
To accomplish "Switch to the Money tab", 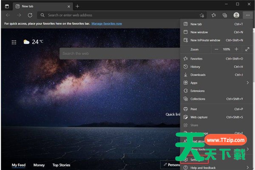I will (x=39, y=165).
